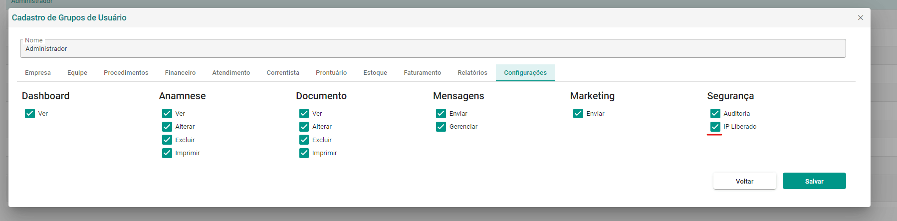Toggle Segurança Auditoria checkbox

pos(715,113)
